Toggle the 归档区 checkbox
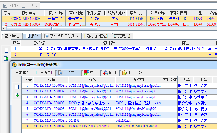Screen dimensions: 217x133 click(x=5, y=6)
